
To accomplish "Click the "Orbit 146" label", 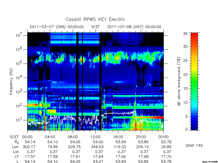I will 194,145.
